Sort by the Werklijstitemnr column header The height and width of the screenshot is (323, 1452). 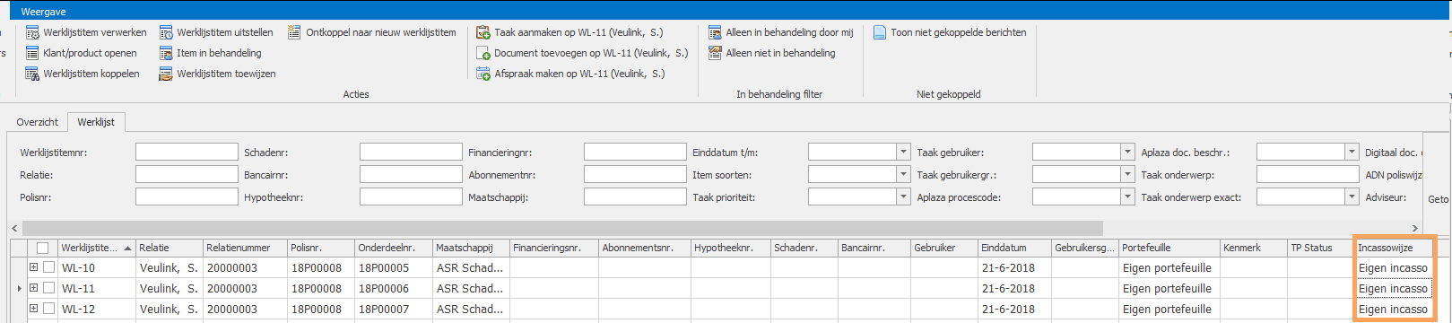click(x=96, y=248)
